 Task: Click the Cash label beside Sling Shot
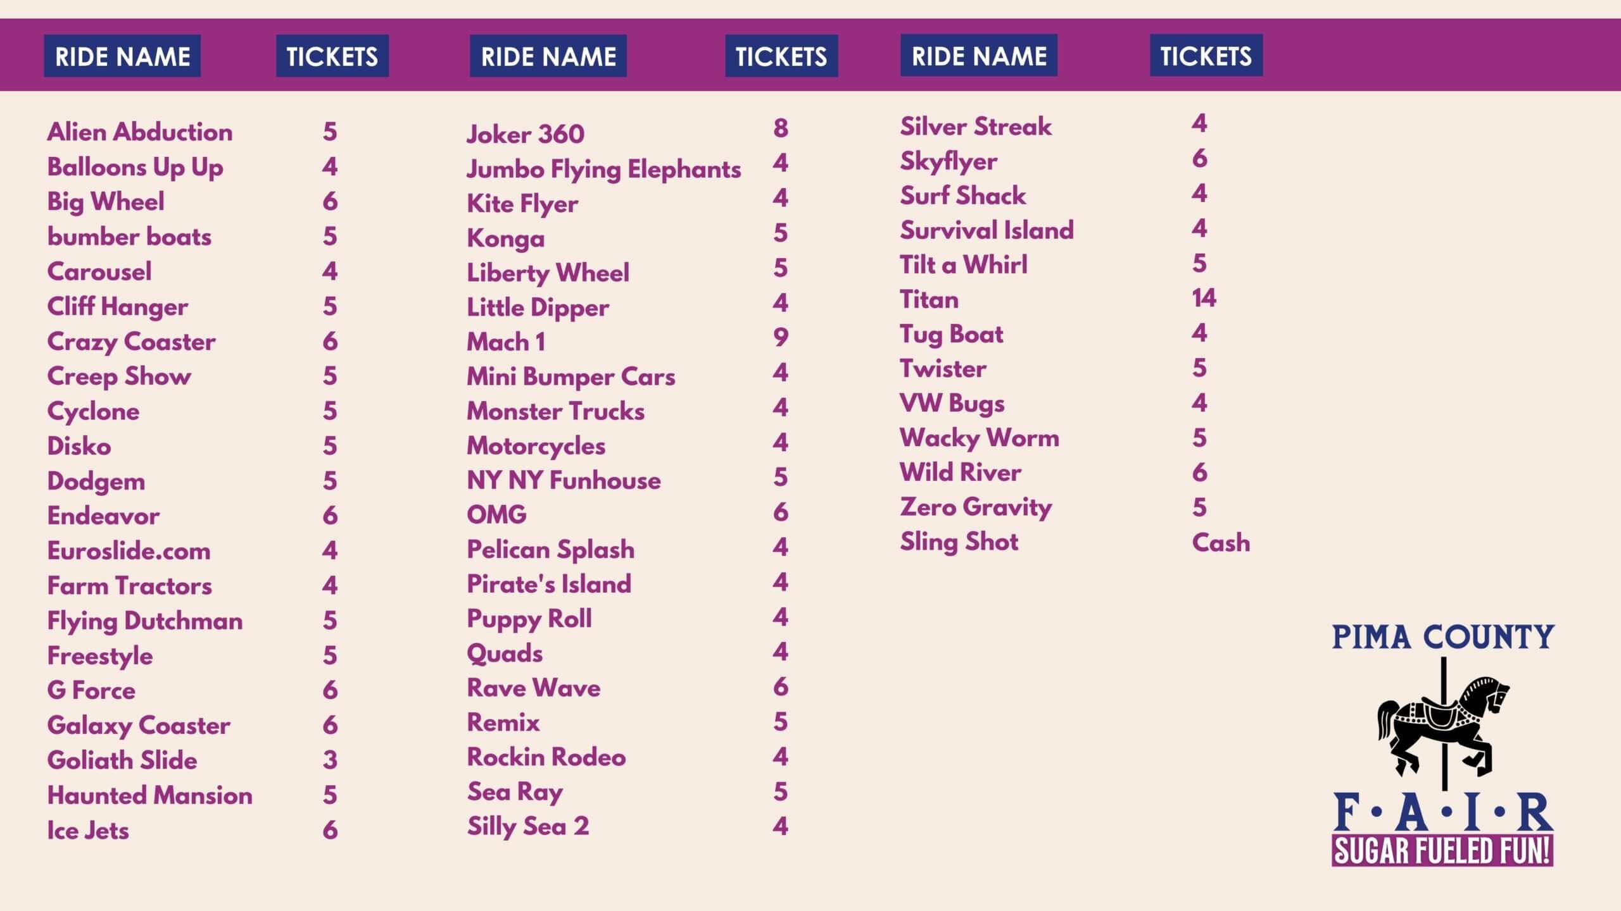(1221, 543)
